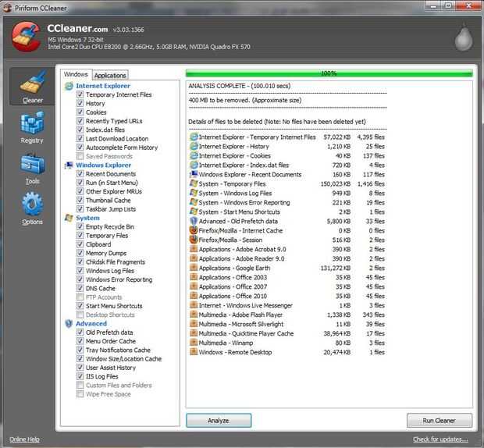484x448 pixels.
Task: Click box icon beside Multimedia - Adobe Flash Player
Action: click(x=194, y=315)
